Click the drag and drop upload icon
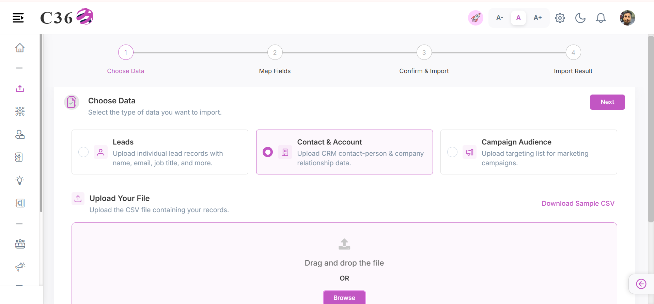This screenshot has width=654, height=304. (x=344, y=244)
